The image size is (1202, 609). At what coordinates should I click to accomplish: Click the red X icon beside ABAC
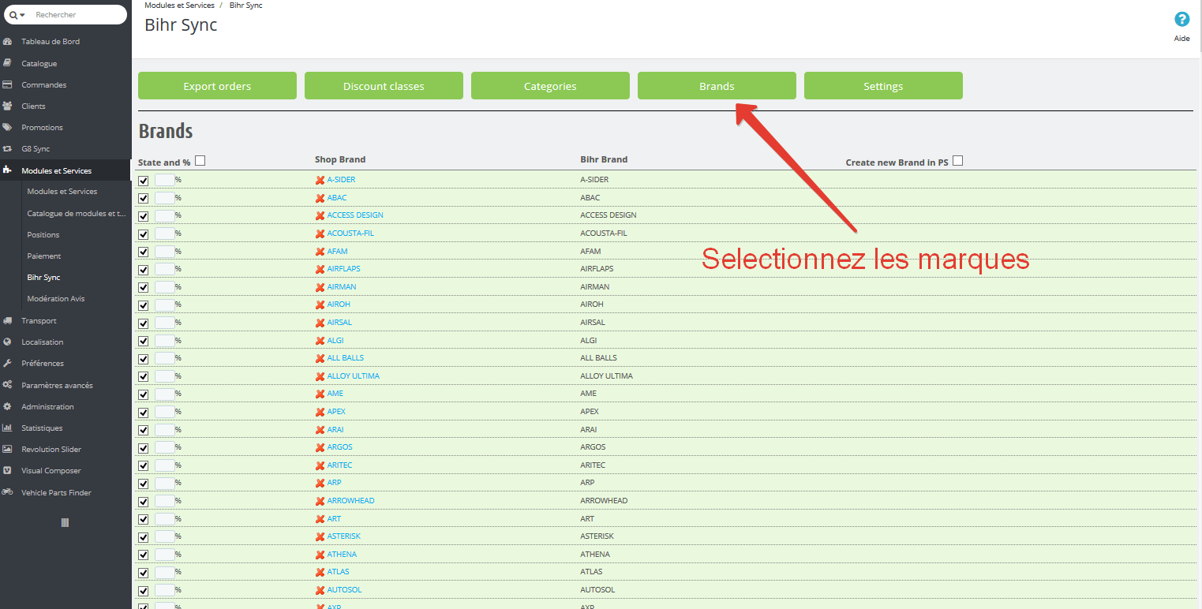[x=320, y=198]
